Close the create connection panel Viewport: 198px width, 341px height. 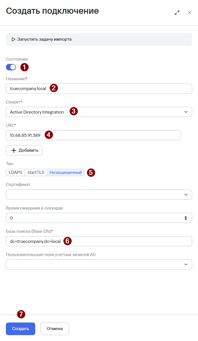tap(190, 13)
